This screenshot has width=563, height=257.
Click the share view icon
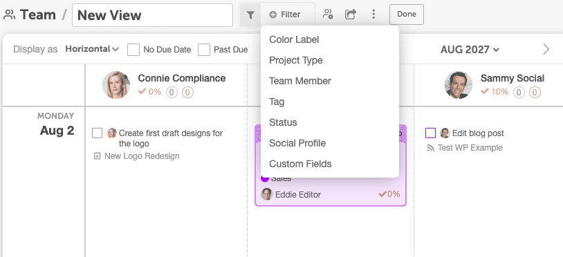(351, 15)
